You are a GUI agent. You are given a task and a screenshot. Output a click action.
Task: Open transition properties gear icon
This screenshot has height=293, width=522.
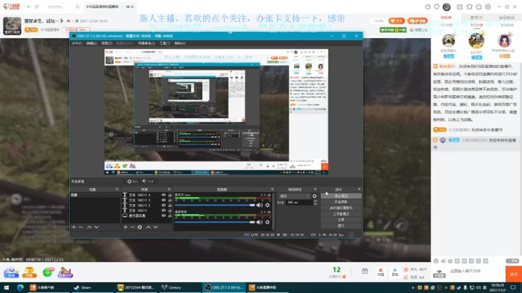[315, 196]
